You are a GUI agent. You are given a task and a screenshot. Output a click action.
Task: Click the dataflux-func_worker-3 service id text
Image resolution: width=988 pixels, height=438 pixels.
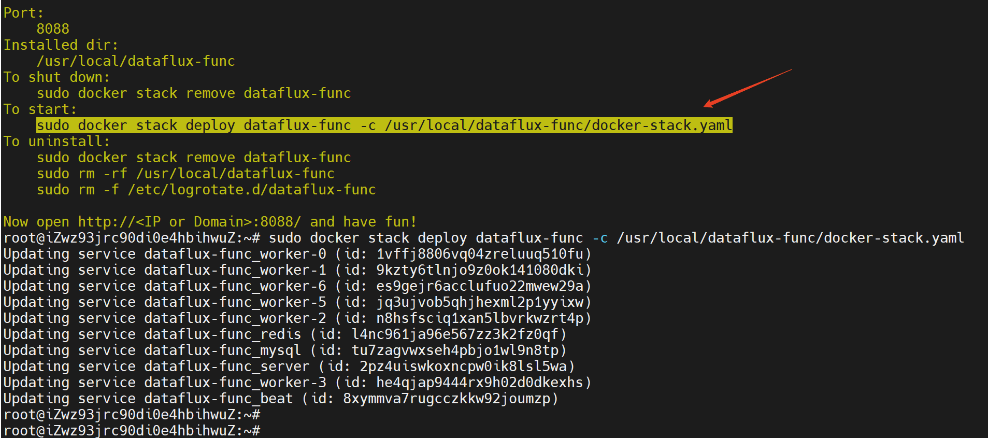tap(479, 383)
